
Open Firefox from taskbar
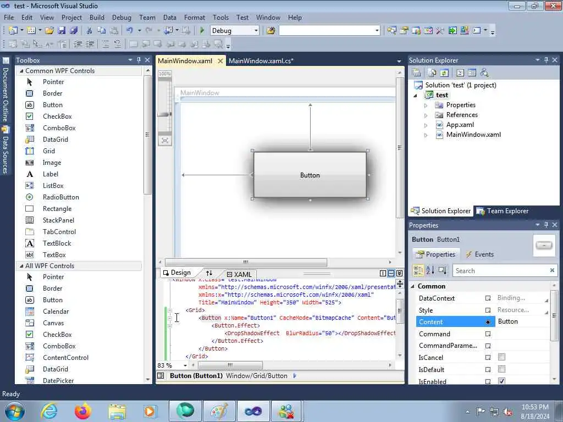point(82,411)
